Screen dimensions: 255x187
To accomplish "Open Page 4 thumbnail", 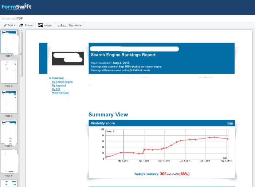I will pyautogui.click(x=9, y=132).
